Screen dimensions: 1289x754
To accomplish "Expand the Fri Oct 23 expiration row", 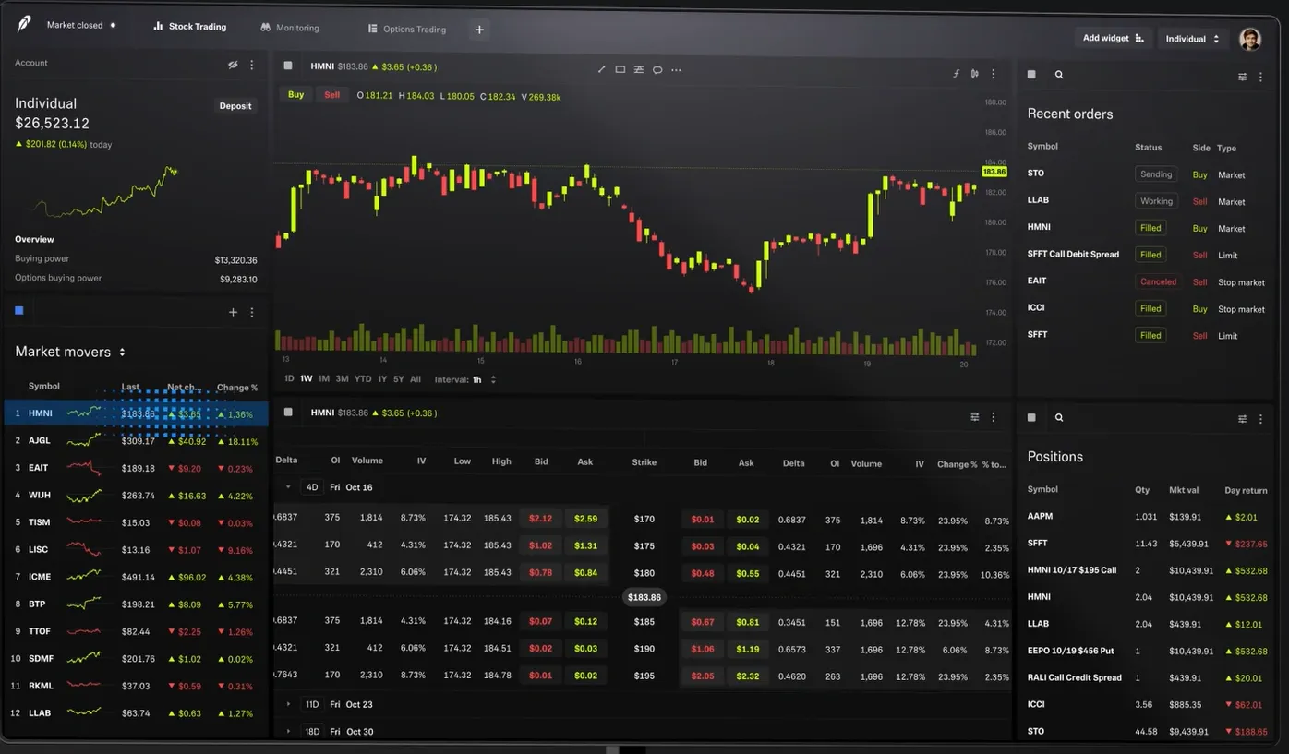I will click(288, 704).
